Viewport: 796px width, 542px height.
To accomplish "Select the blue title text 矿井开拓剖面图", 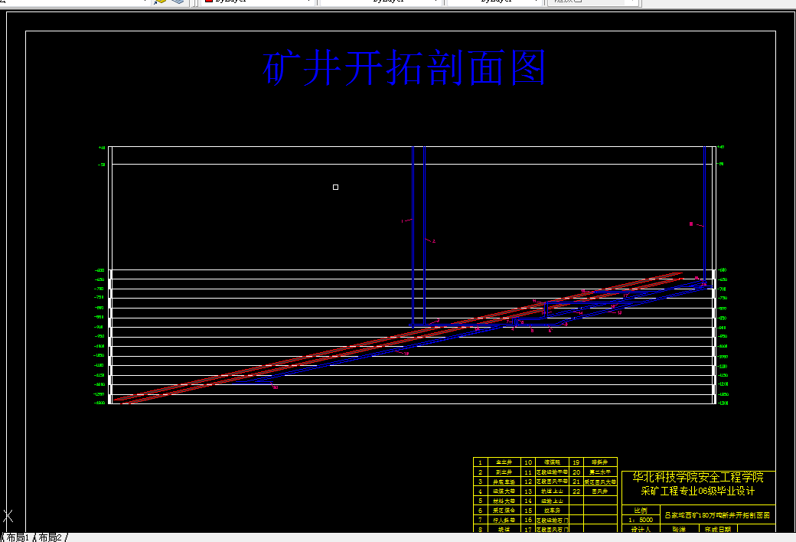I will pos(404,67).
